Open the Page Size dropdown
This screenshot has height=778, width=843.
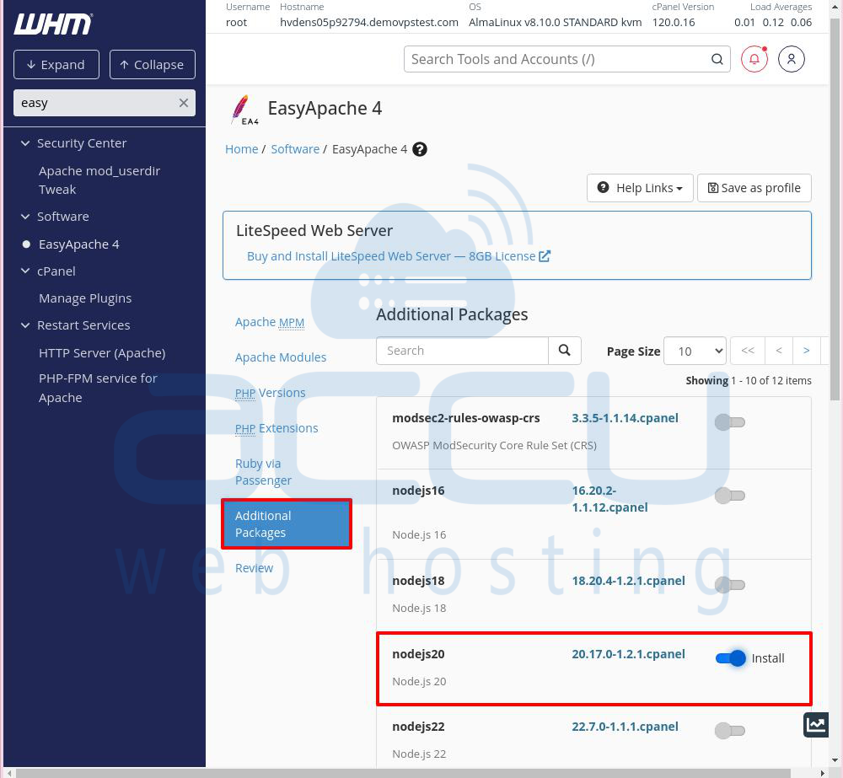tap(695, 351)
